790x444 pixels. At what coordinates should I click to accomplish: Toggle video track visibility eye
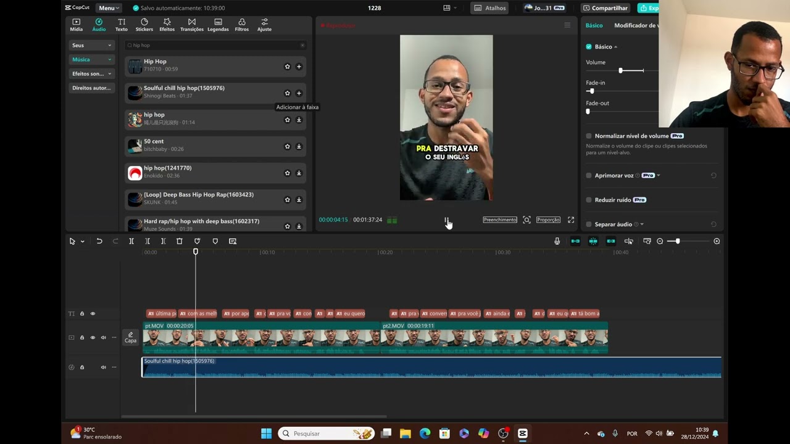pyautogui.click(x=93, y=337)
